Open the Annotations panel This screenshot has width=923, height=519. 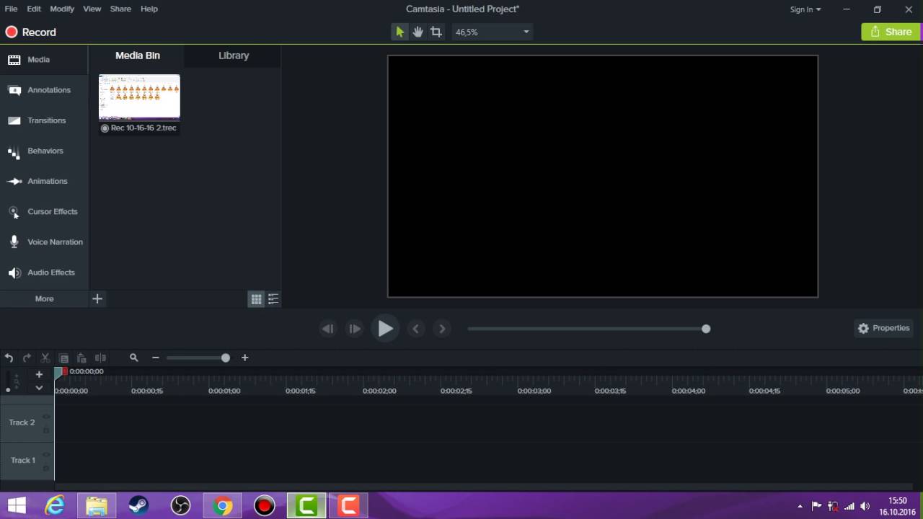point(44,90)
